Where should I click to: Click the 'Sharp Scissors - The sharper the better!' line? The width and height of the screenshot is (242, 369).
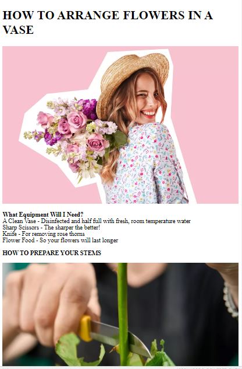click(x=51, y=227)
